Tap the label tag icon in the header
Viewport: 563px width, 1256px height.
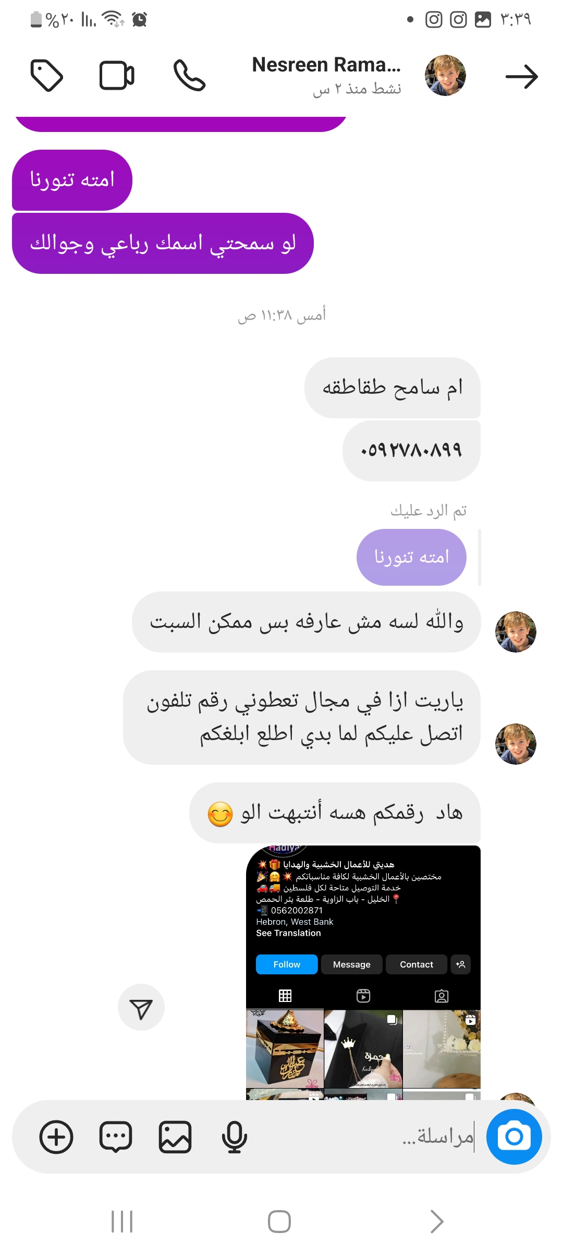(x=47, y=76)
